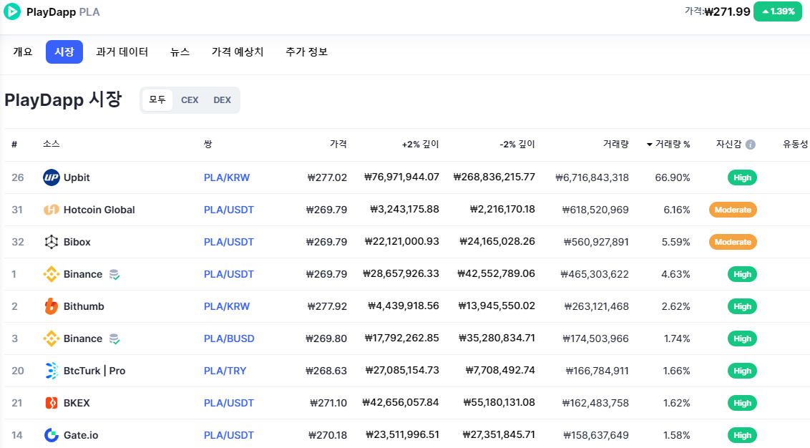810x448 pixels.
Task: Sort by 거래량 % column arrow
Action: coord(649,145)
